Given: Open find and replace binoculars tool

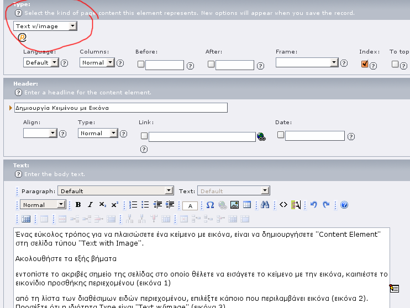Looking at the screenshot, I should [265, 205].
